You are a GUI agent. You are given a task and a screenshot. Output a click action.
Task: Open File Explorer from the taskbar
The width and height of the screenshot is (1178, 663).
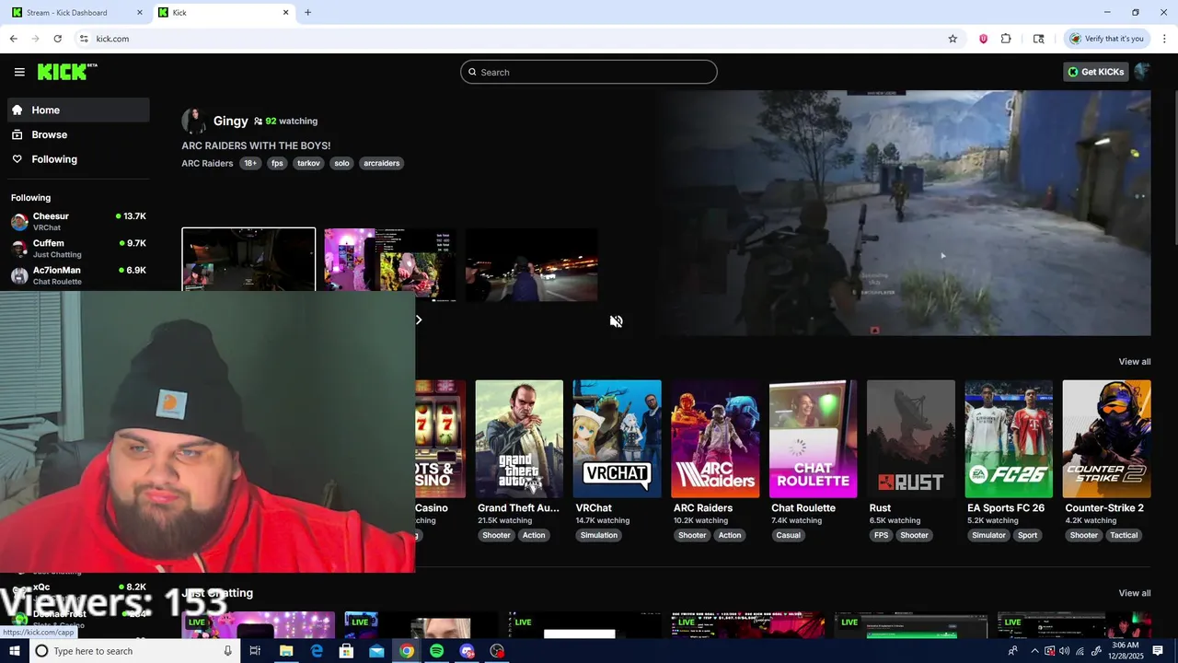286,651
